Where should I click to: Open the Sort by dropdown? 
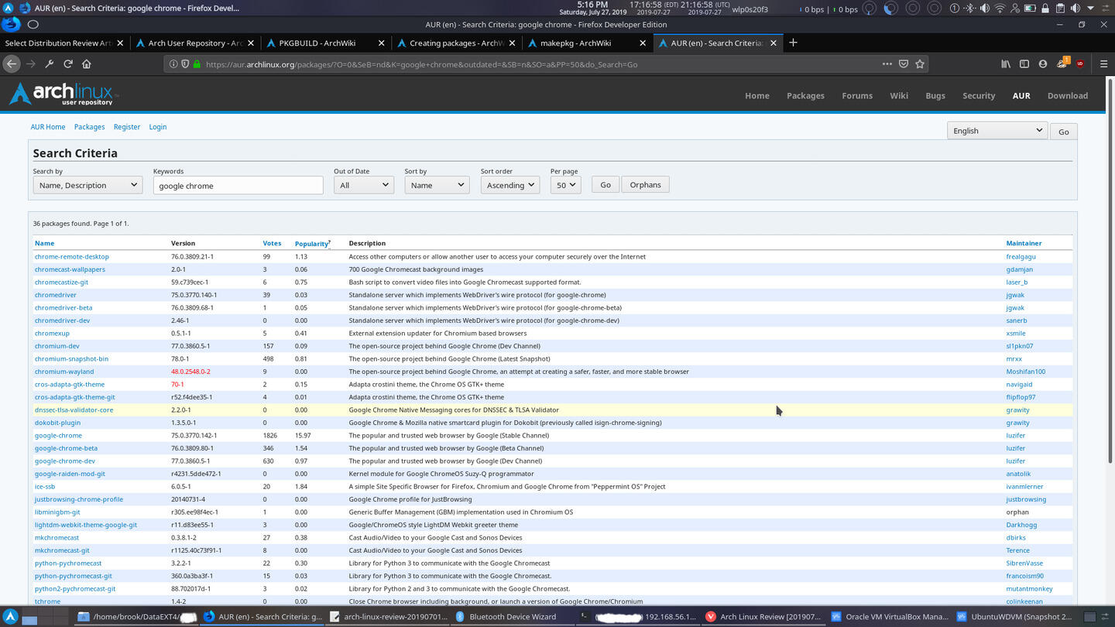(x=437, y=185)
